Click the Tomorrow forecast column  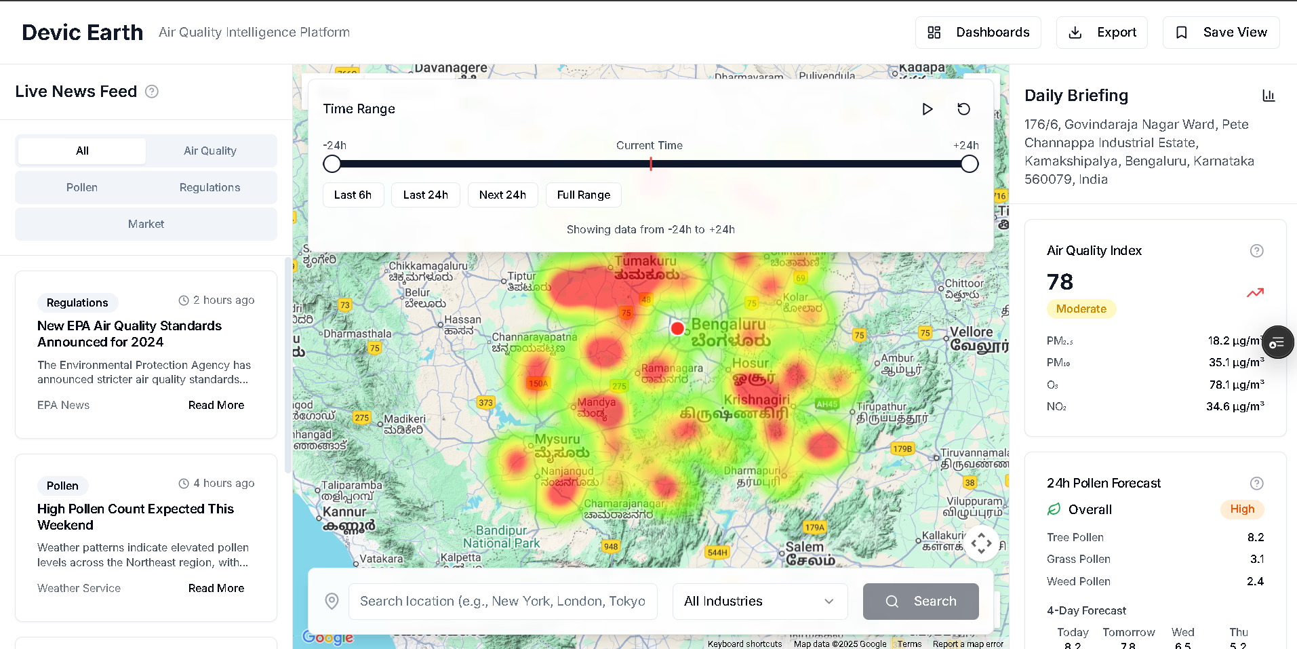click(1128, 639)
